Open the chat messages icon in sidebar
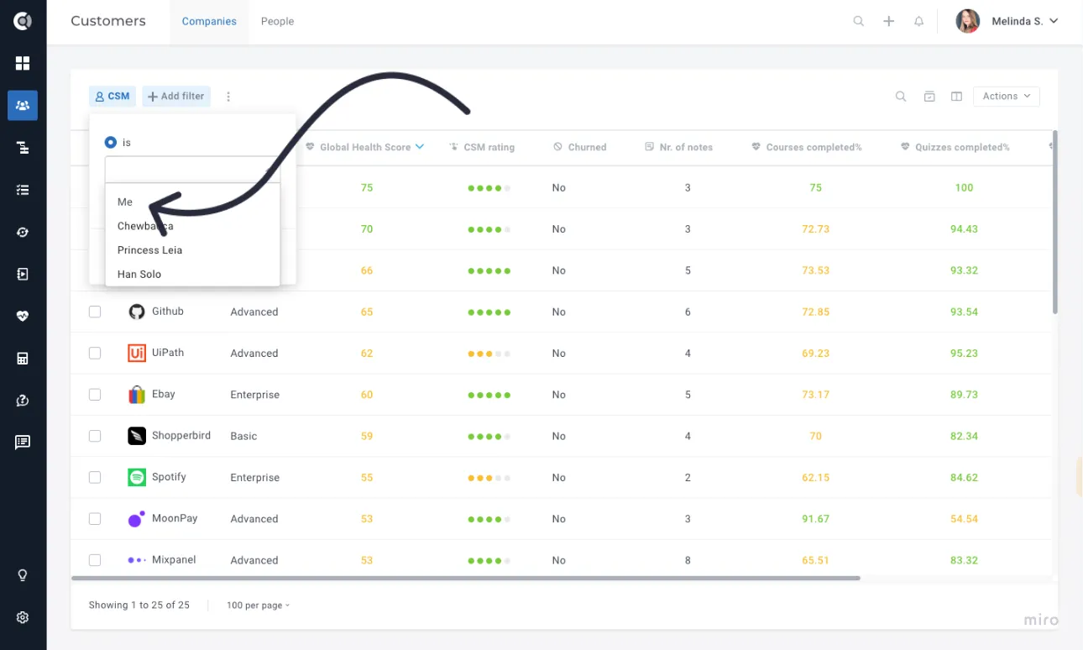1083x650 pixels. [23, 443]
